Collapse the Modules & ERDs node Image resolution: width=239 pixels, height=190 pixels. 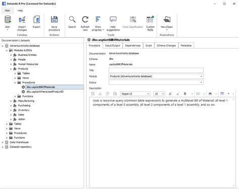coord(7,50)
